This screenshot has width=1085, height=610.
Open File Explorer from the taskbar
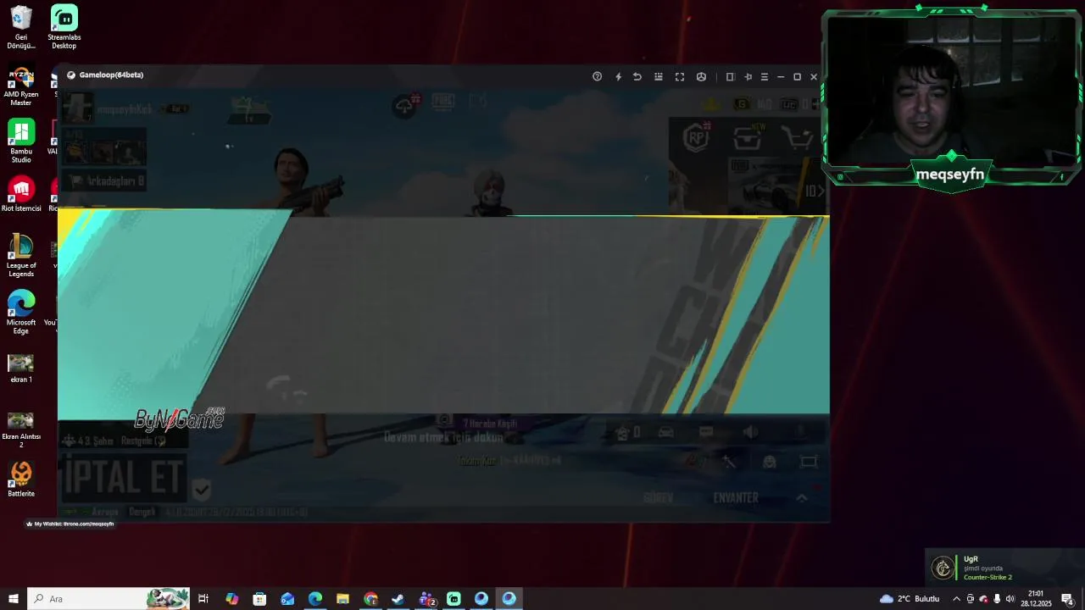coord(342,599)
